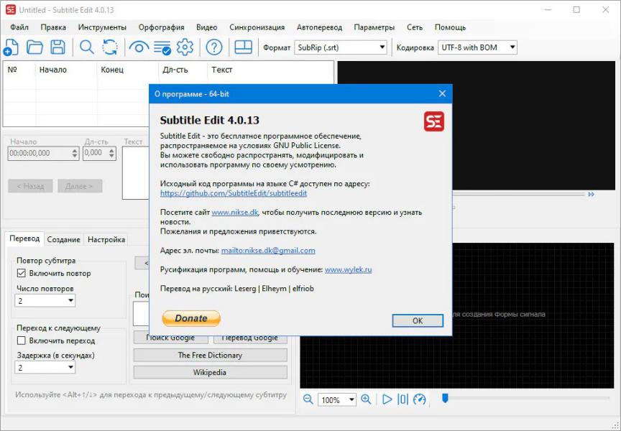This screenshot has height=431, width=621.
Task: Click the New subtitle file icon
Action: 11,47
